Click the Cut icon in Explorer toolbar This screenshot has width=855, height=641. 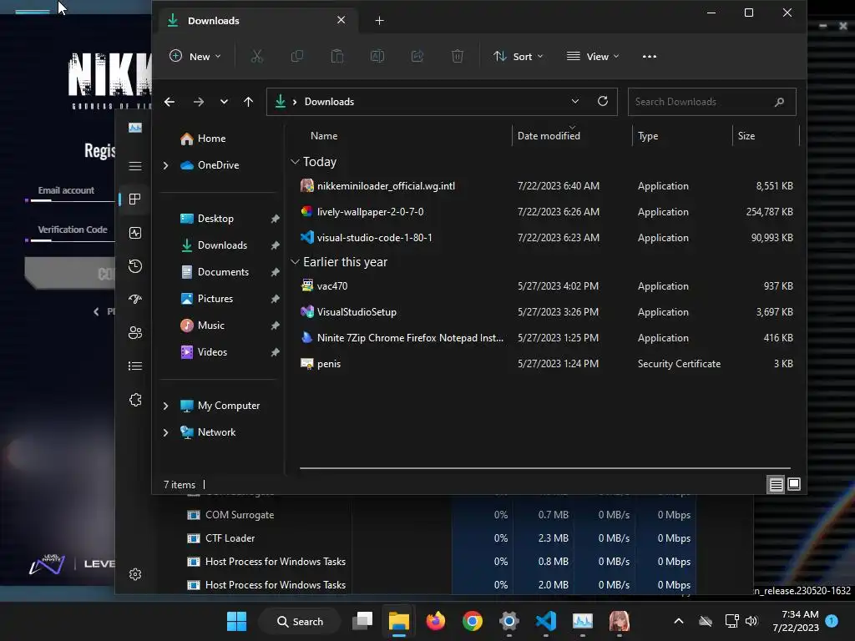tap(257, 56)
